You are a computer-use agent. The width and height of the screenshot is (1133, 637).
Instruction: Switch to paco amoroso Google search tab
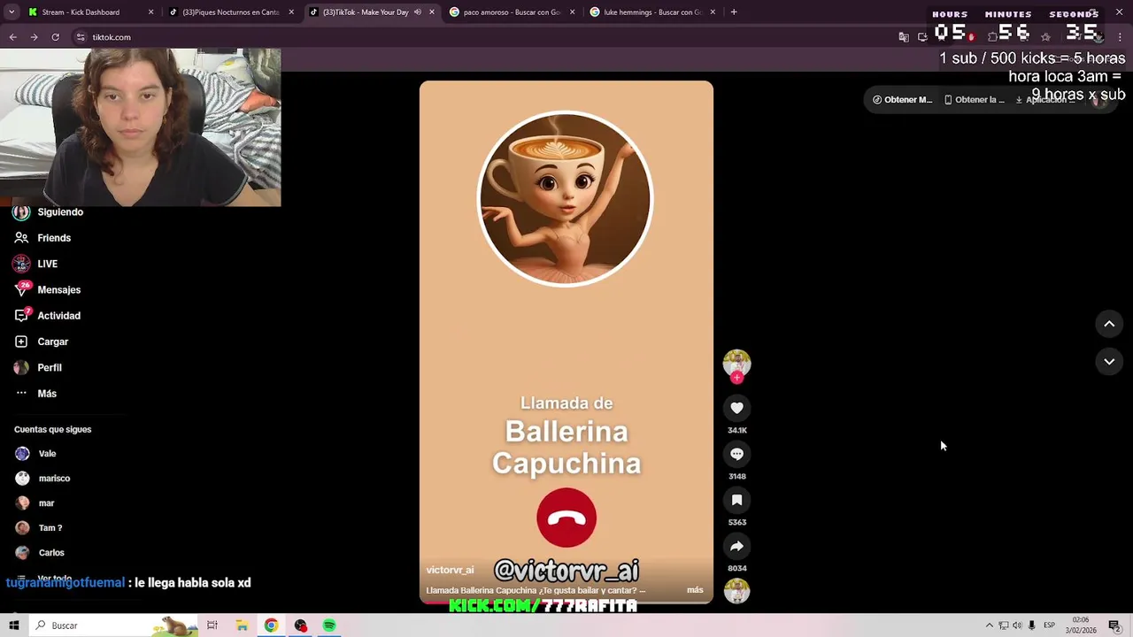[x=512, y=12]
